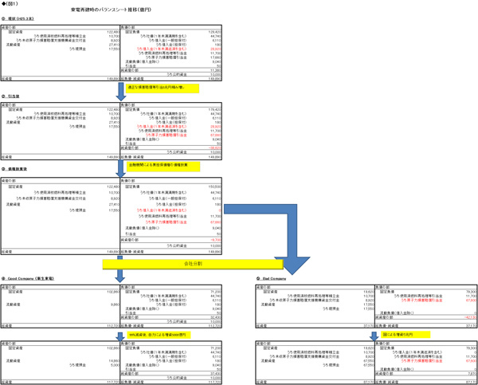Select fixed liabilities value 179,420 in 引当後 table
Image resolution: width=478 pixels, height=385 pixels.
coord(214,109)
